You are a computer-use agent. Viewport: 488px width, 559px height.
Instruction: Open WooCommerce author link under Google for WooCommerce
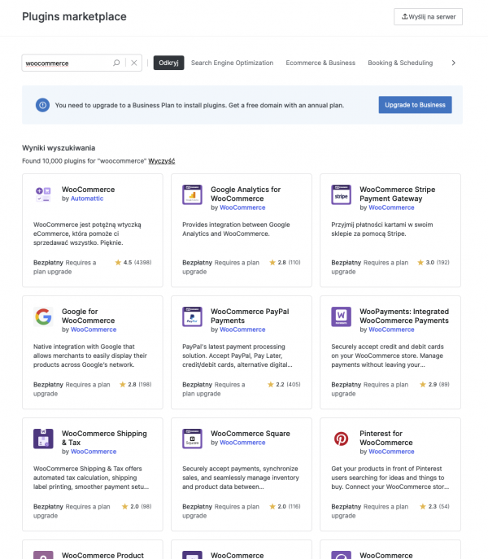point(94,330)
